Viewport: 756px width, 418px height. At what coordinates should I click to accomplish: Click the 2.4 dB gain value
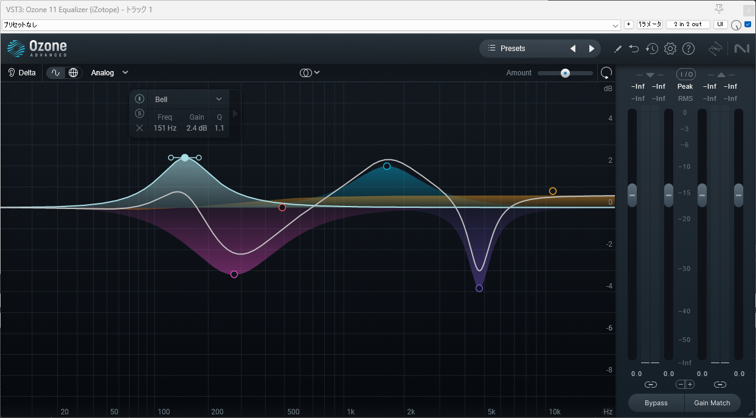(196, 128)
